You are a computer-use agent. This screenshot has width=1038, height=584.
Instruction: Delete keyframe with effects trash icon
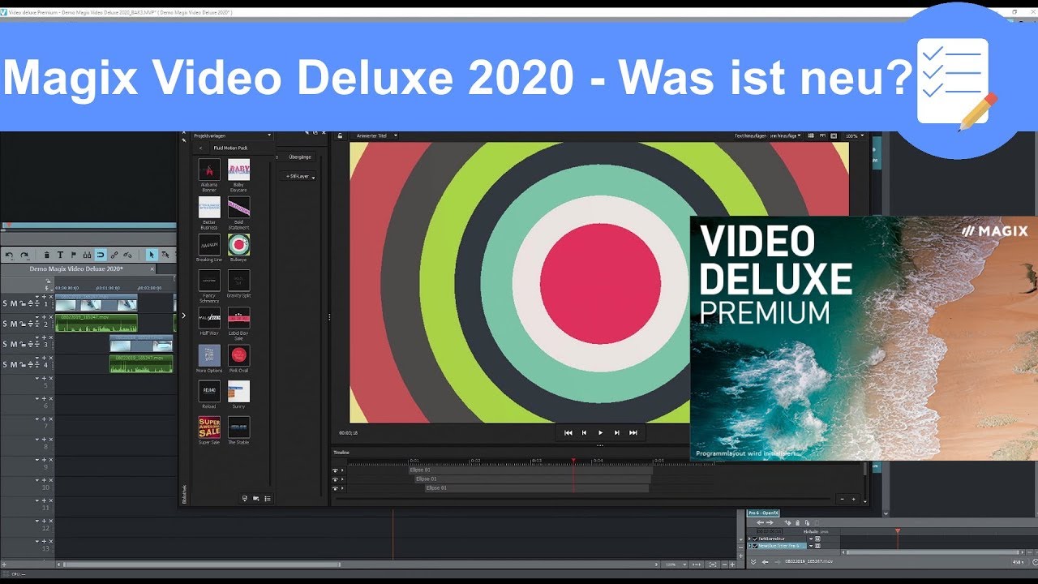click(x=798, y=523)
